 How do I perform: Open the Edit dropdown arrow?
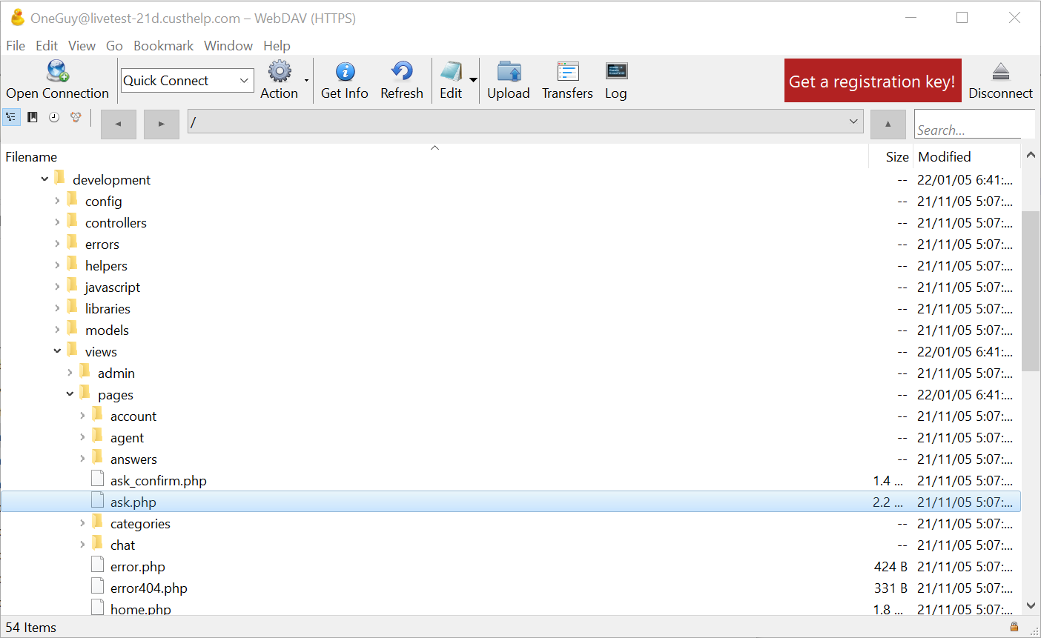pyautogui.click(x=473, y=80)
